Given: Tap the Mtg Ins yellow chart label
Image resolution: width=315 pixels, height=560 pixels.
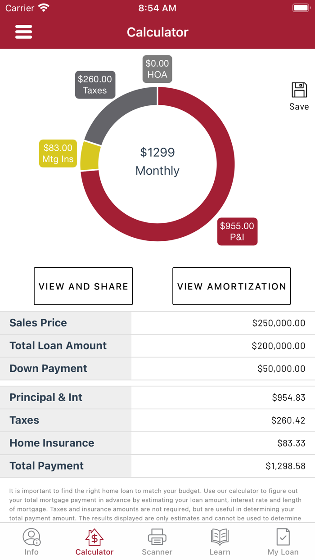Looking at the screenshot, I should pos(58,153).
